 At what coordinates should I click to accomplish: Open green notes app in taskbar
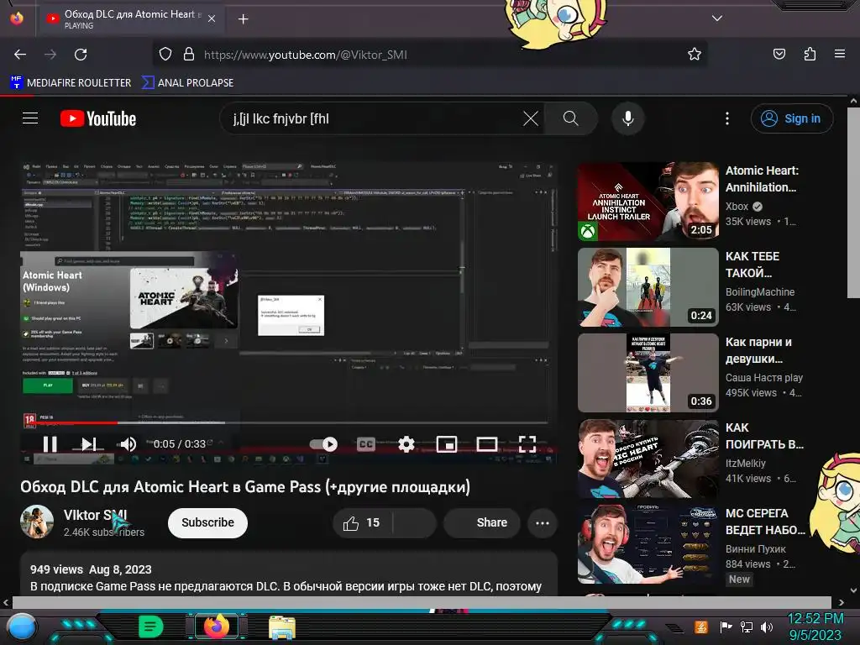[150, 627]
